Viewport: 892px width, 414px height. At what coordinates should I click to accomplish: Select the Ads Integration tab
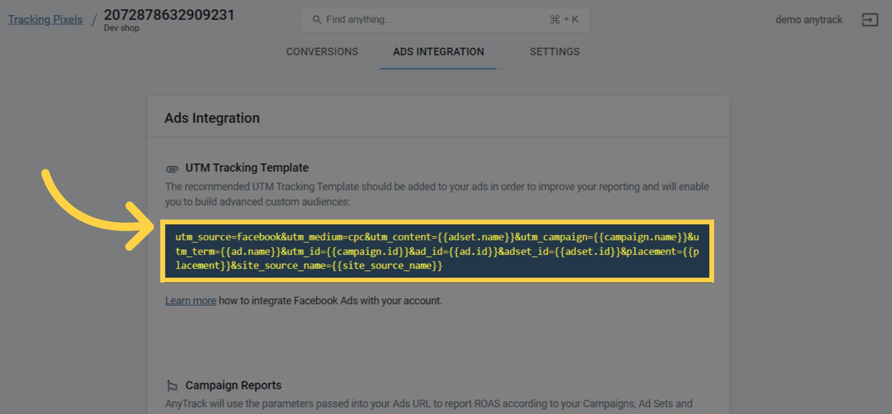point(438,52)
